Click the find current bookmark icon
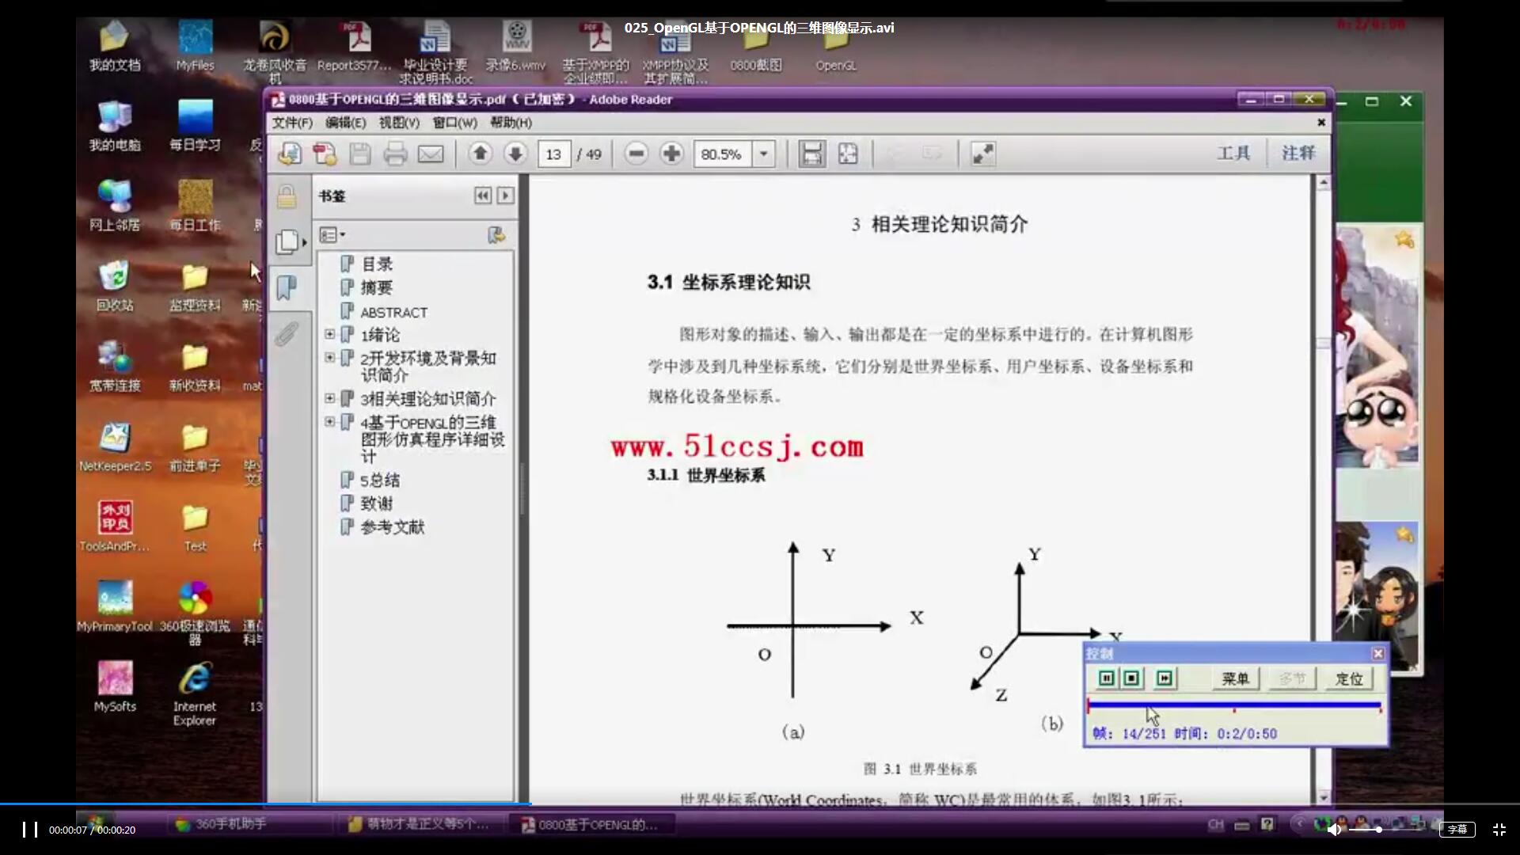Screen dimensions: 1520x855 pyautogui.click(x=496, y=235)
